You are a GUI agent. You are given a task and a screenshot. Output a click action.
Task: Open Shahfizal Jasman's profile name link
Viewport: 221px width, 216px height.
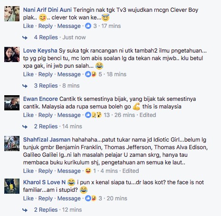click(47, 140)
